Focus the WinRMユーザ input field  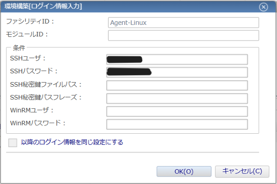tap(177, 111)
